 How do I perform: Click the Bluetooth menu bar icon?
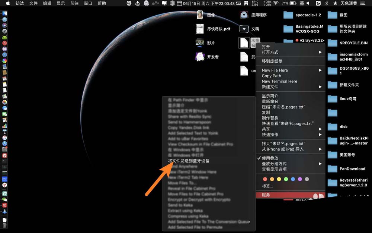tap(327, 3)
